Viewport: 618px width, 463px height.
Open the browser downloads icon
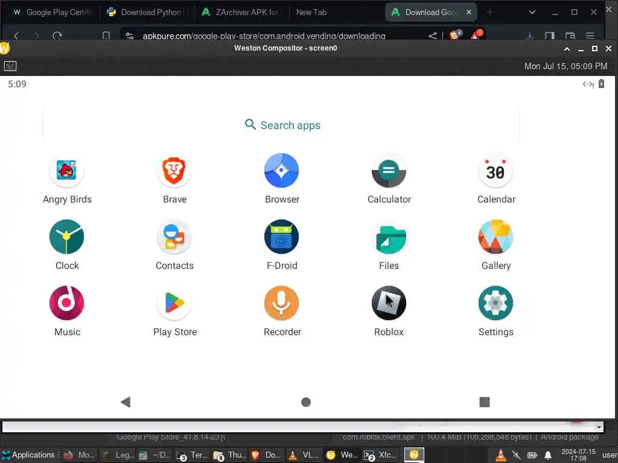pyautogui.click(x=530, y=36)
